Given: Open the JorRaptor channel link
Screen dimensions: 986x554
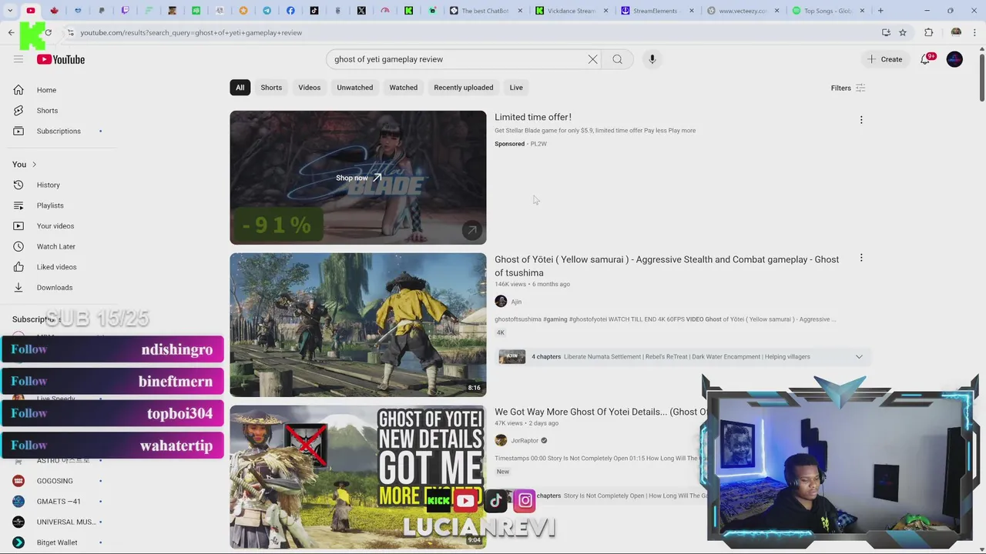Looking at the screenshot, I should [x=525, y=441].
